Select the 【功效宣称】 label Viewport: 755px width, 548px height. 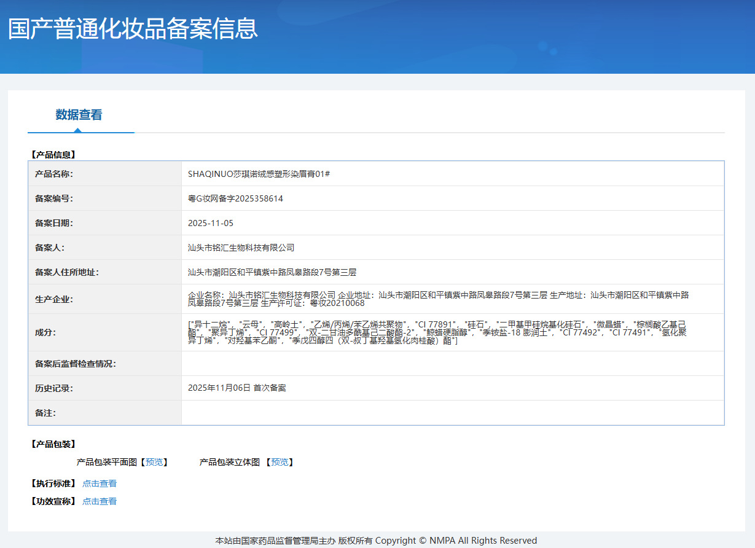pos(52,501)
